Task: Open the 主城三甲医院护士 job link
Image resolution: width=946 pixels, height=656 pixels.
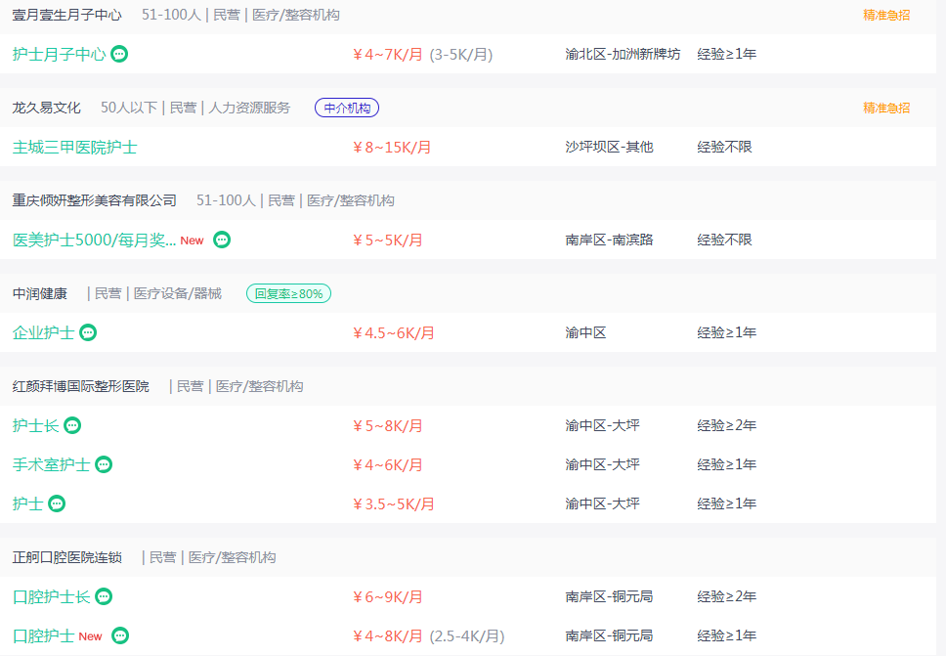Action: coord(75,148)
